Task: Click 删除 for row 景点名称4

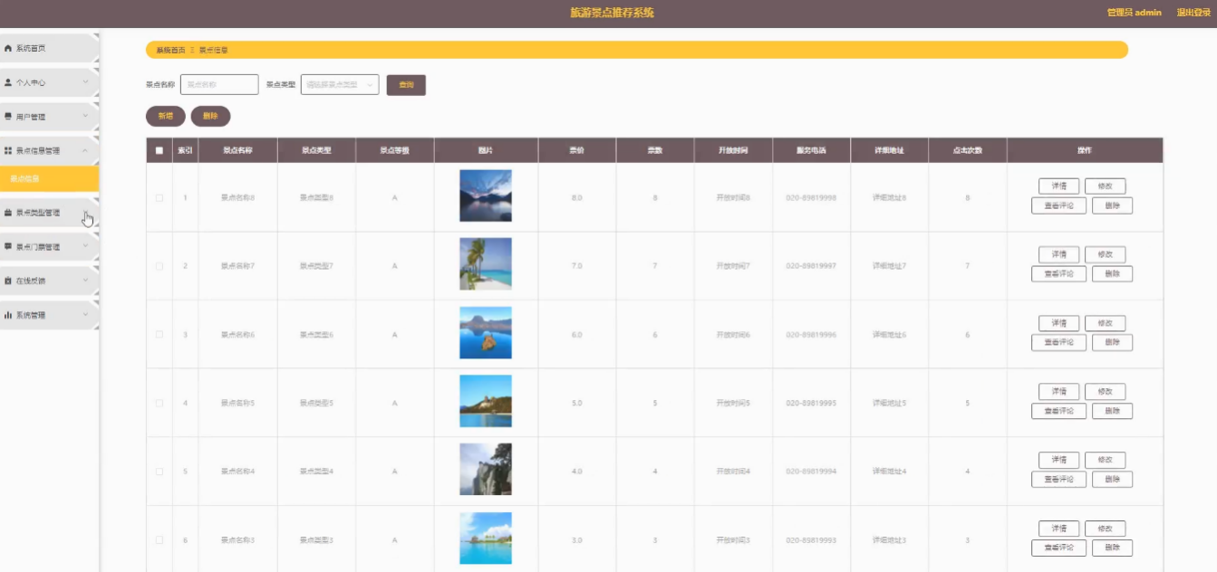Action: click(1112, 480)
